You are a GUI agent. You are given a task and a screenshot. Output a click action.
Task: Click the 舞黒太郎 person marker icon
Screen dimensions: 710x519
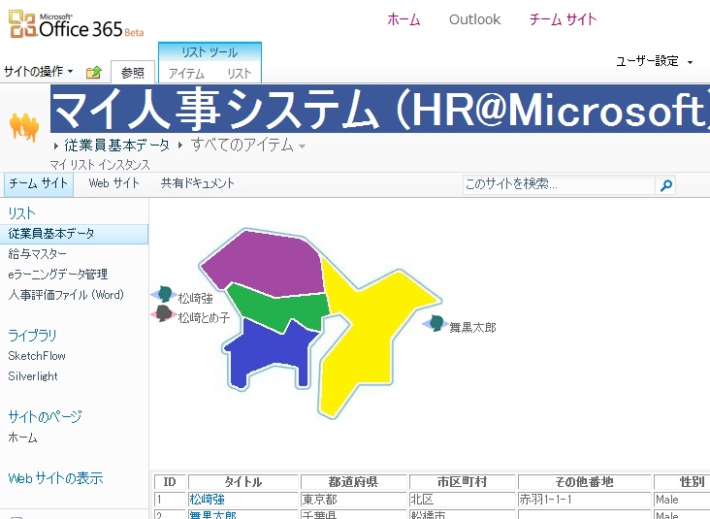(x=436, y=323)
